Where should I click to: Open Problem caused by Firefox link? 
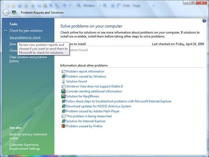84,126
